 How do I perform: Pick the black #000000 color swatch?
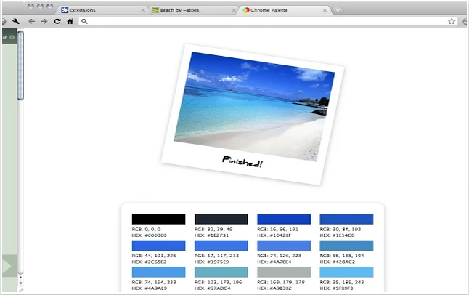click(x=158, y=219)
